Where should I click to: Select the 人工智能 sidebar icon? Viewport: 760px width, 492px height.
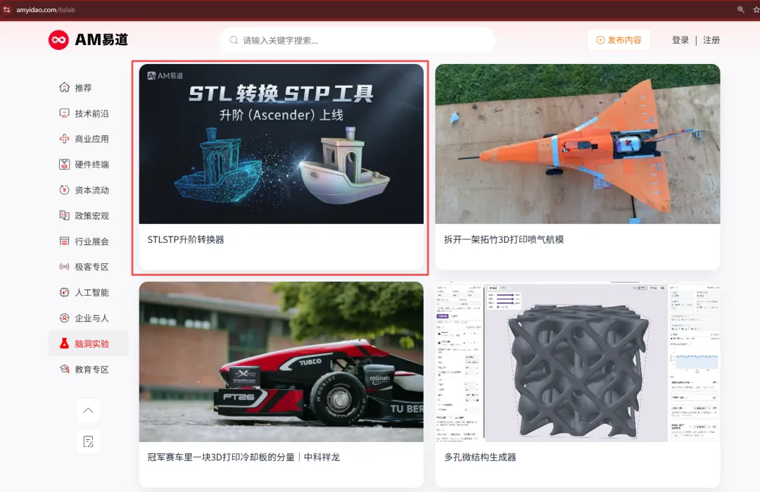pyautogui.click(x=64, y=292)
